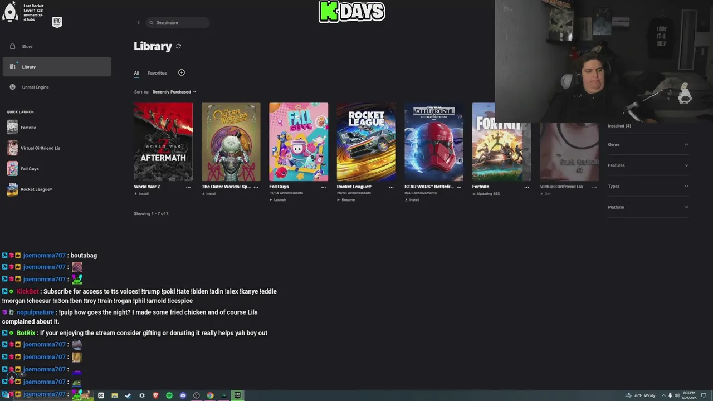The width and height of the screenshot is (713, 401).
Task: Click the Epic Games logo at top left
Action: 57,22
